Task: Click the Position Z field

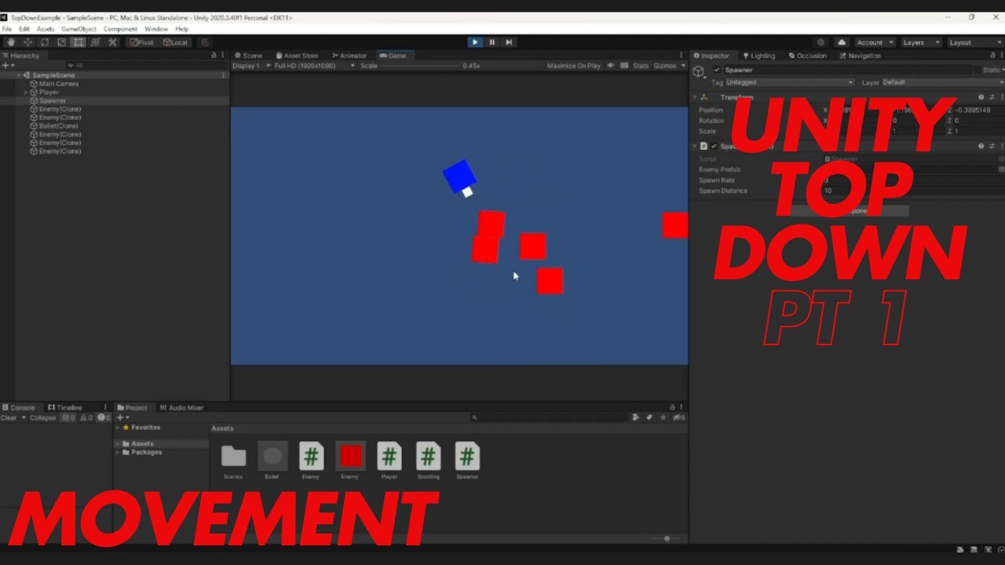Action: click(978, 110)
